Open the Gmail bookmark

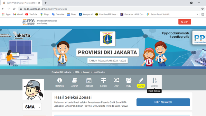click(x=18, y=14)
